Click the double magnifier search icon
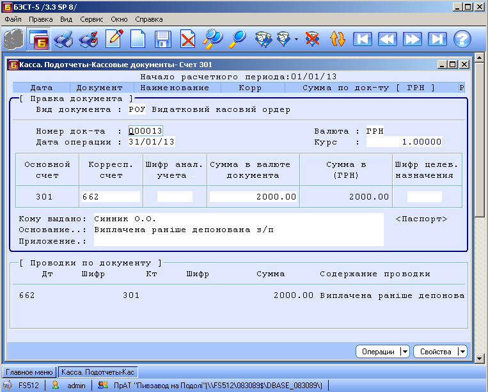Image resolution: width=488 pixels, height=392 pixels. (x=213, y=39)
